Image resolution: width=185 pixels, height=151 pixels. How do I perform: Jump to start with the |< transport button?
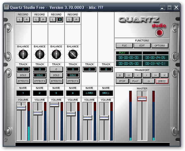[120, 75]
